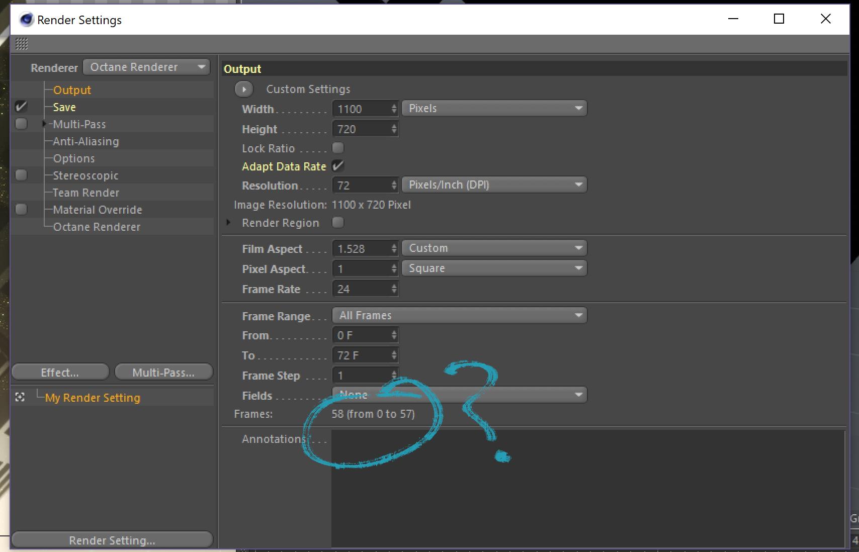Increase the Frame Step value with its stepper

point(393,372)
